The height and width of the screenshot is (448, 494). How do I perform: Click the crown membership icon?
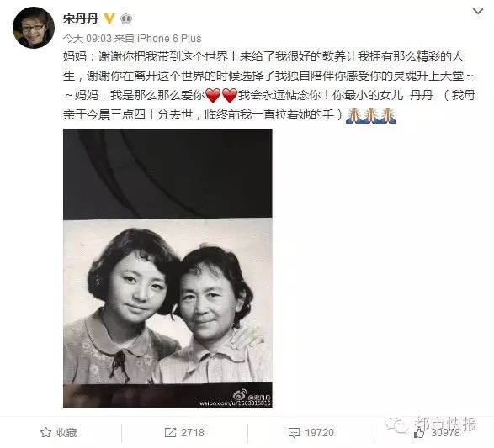(x=126, y=18)
